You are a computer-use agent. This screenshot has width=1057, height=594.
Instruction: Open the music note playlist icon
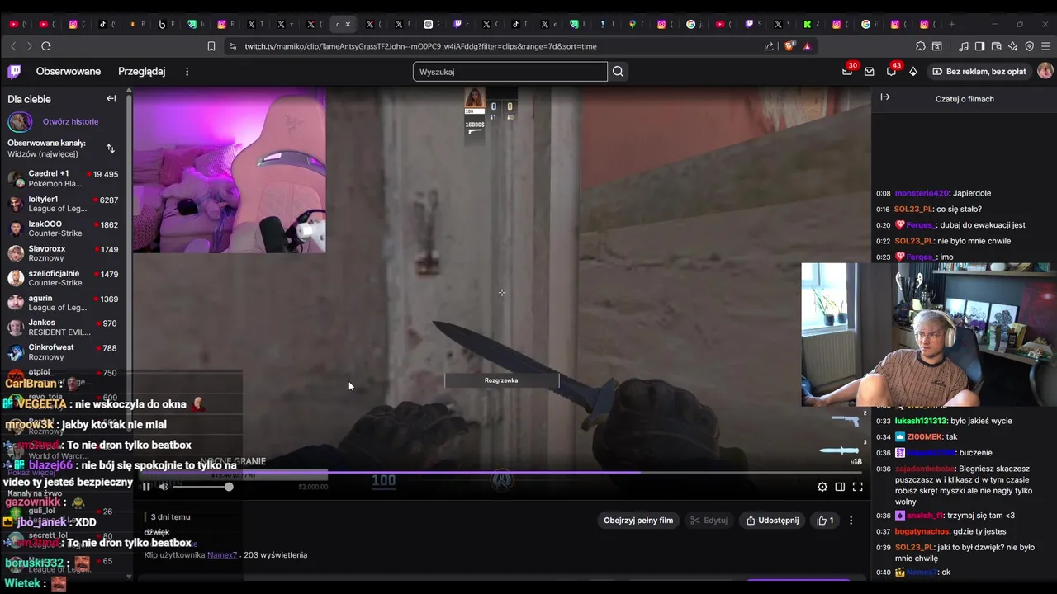click(x=964, y=46)
